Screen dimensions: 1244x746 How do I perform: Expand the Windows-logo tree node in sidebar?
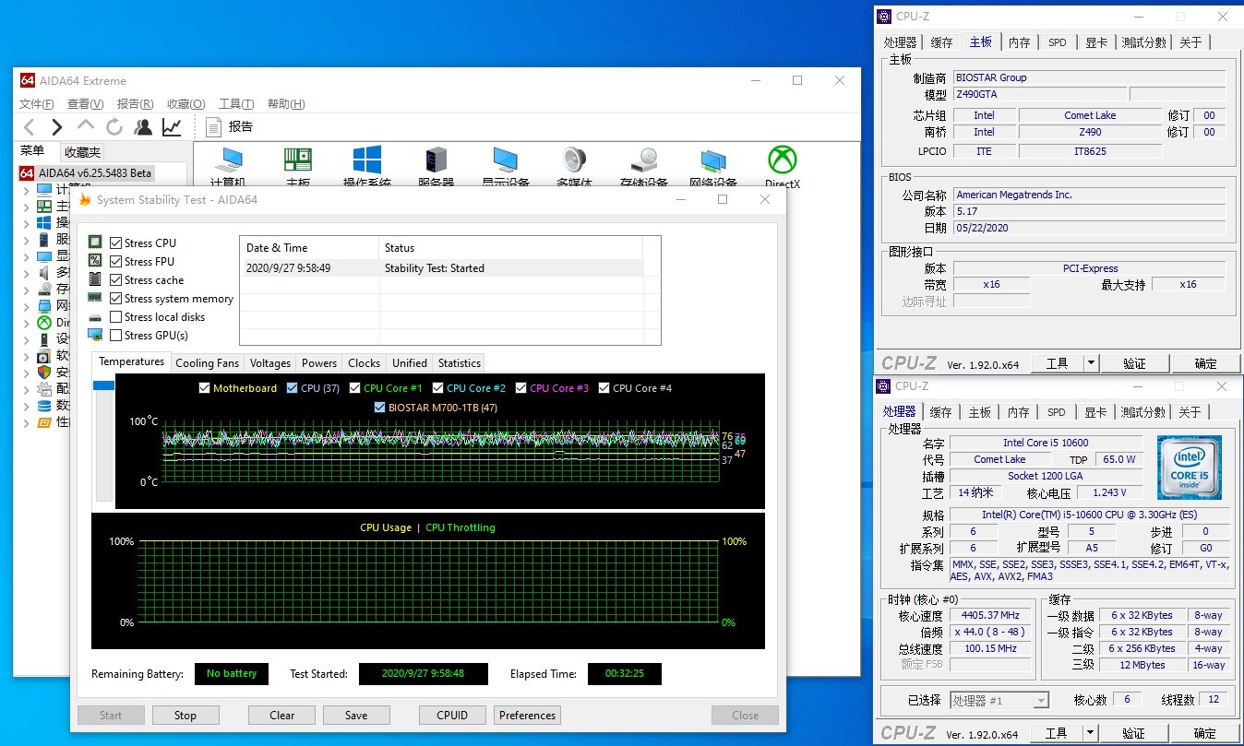pyautogui.click(x=25, y=222)
